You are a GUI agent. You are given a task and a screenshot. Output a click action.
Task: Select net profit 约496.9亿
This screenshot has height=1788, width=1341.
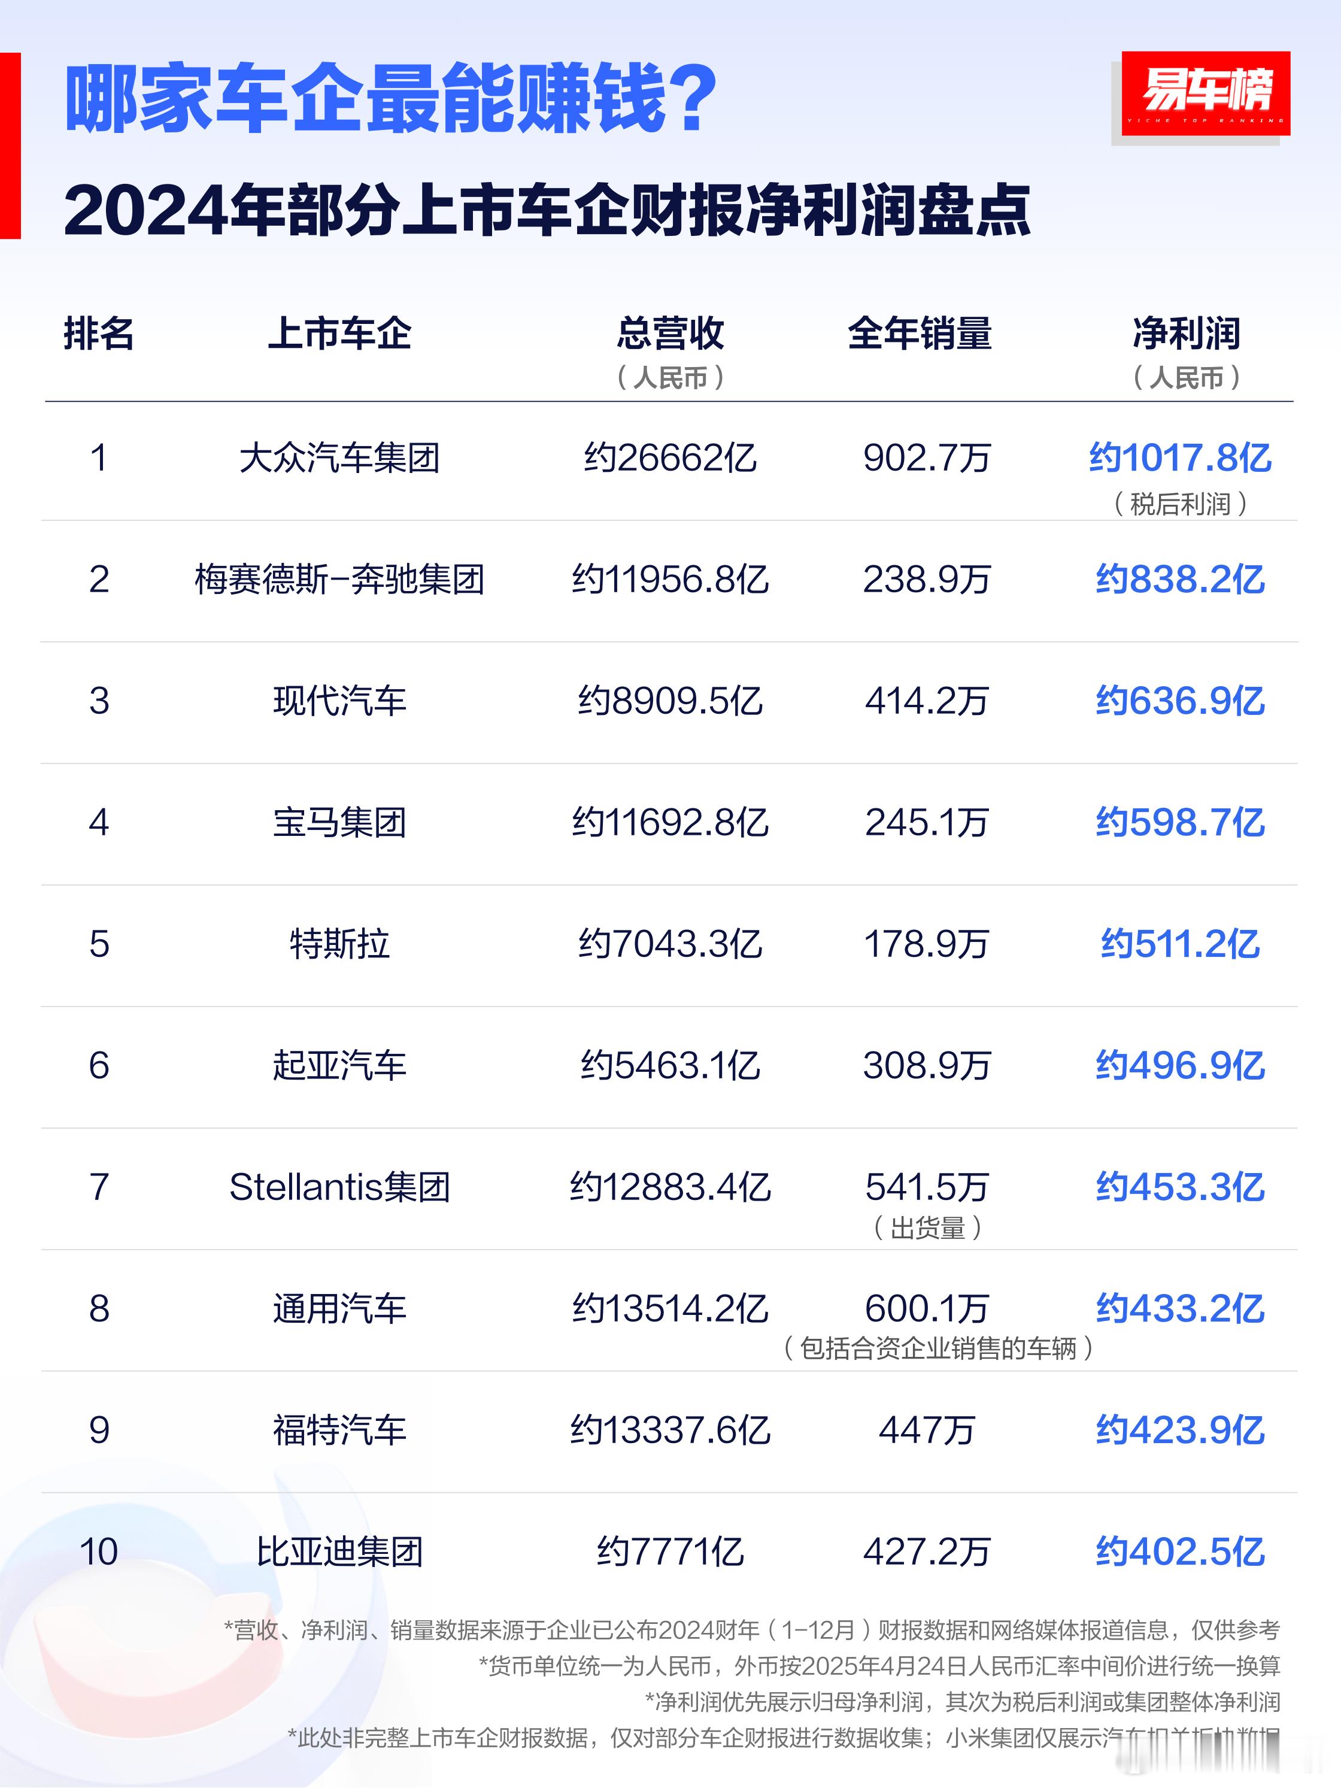pos(1180,1065)
